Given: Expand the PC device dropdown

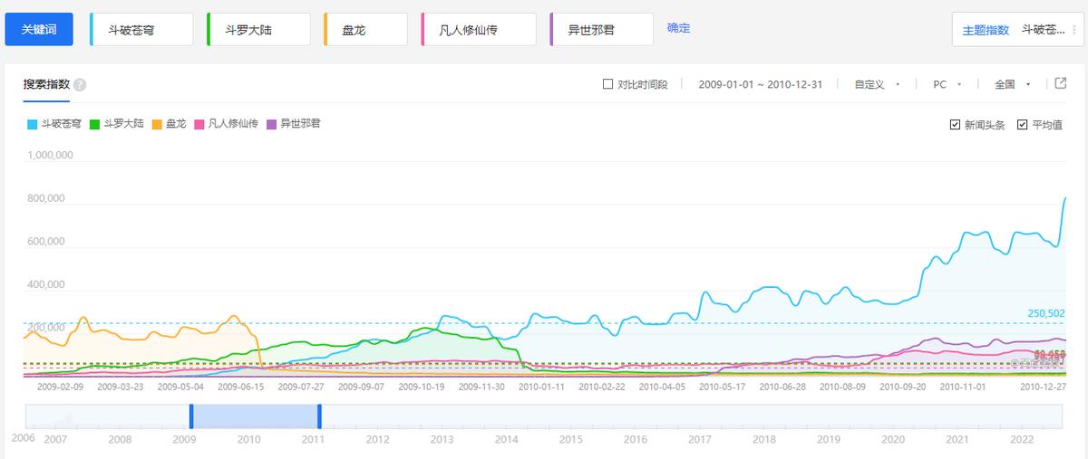Looking at the screenshot, I should (947, 84).
